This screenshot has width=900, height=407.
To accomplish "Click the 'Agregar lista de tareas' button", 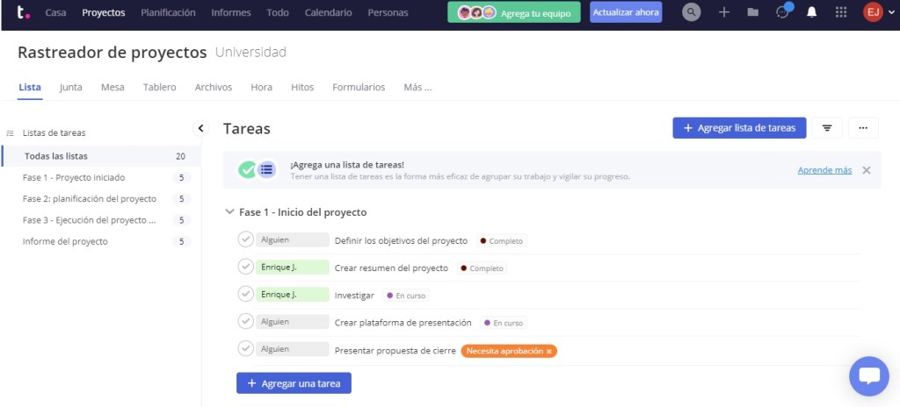I will click(x=738, y=128).
